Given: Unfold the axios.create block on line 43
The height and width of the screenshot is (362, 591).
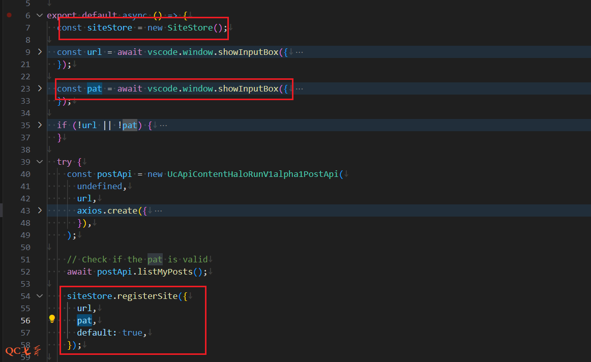Looking at the screenshot, I should pos(40,210).
